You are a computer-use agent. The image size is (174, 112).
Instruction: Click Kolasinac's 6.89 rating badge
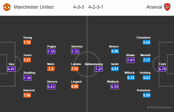point(147,95)
